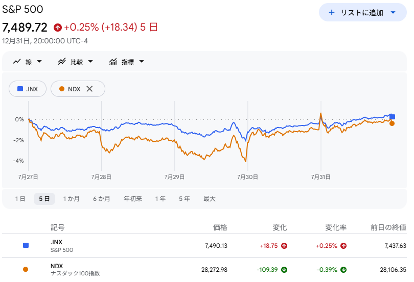Click the orange circle icon in NDX table row
414x282 pixels.
pyautogui.click(x=26, y=269)
